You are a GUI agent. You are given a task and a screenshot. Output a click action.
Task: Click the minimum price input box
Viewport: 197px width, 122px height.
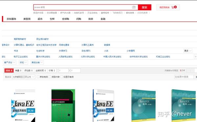coord(64,71)
